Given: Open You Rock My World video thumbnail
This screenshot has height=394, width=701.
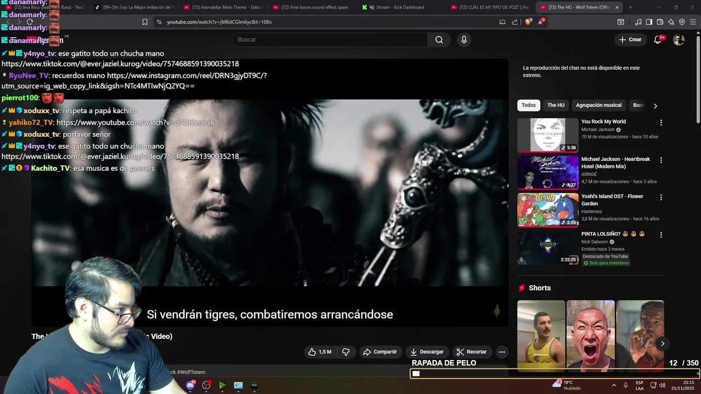Looking at the screenshot, I should click(x=548, y=135).
